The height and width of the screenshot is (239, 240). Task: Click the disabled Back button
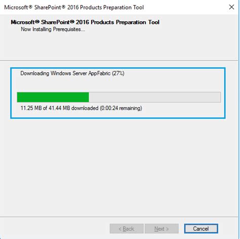point(127,228)
